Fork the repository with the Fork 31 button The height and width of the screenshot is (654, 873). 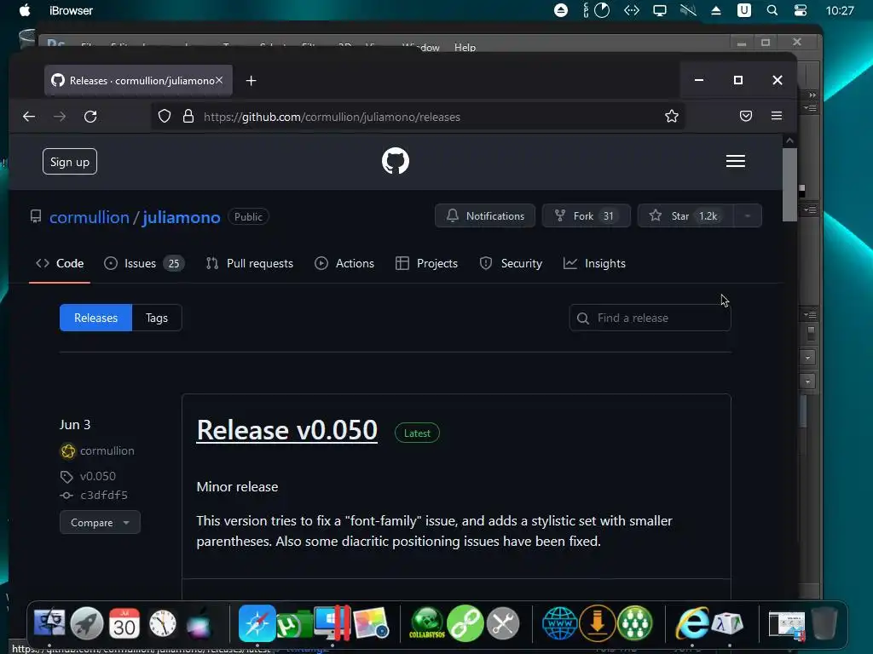587,215
